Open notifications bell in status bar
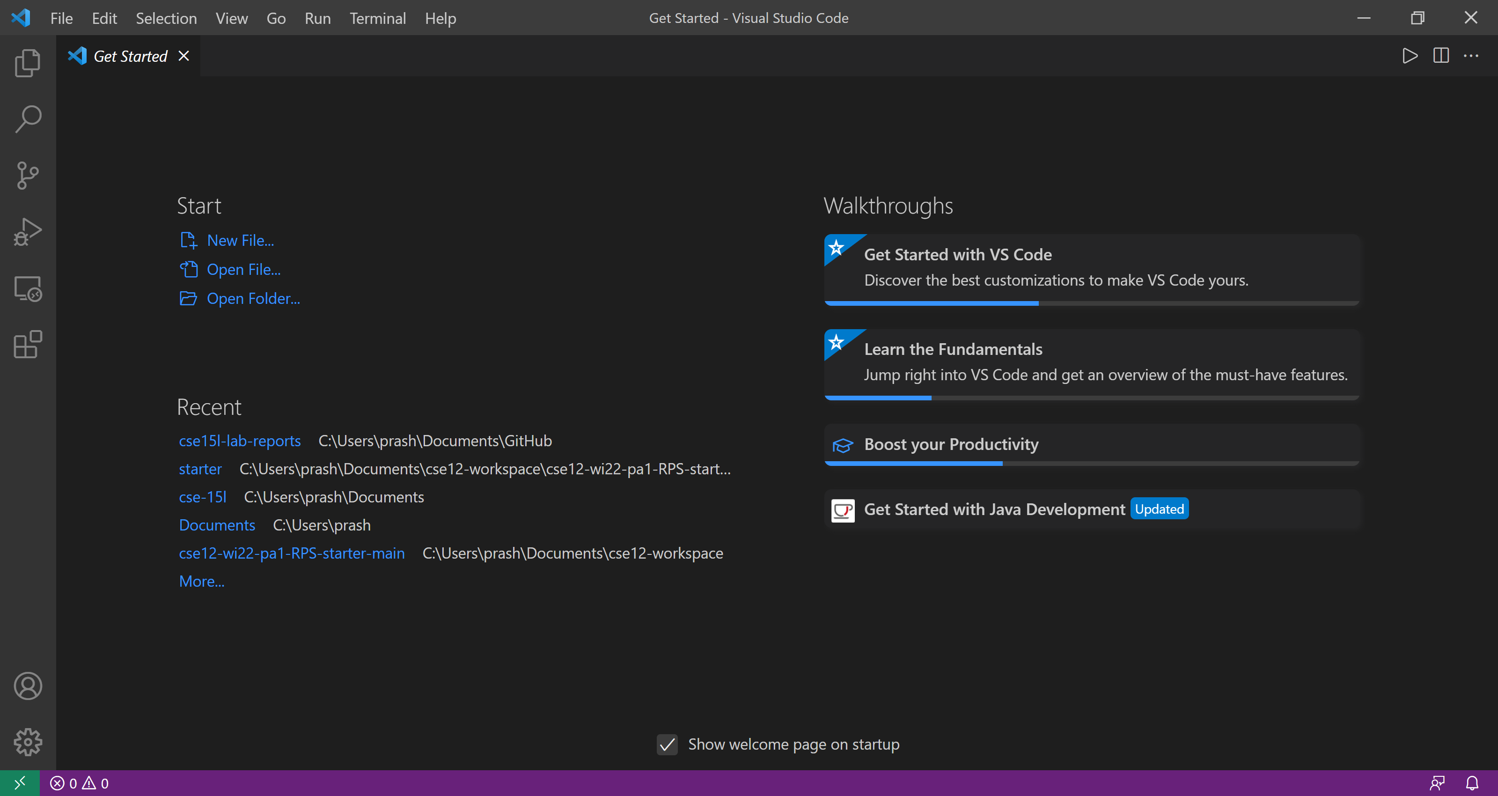The height and width of the screenshot is (796, 1498). click(1472, 783)
